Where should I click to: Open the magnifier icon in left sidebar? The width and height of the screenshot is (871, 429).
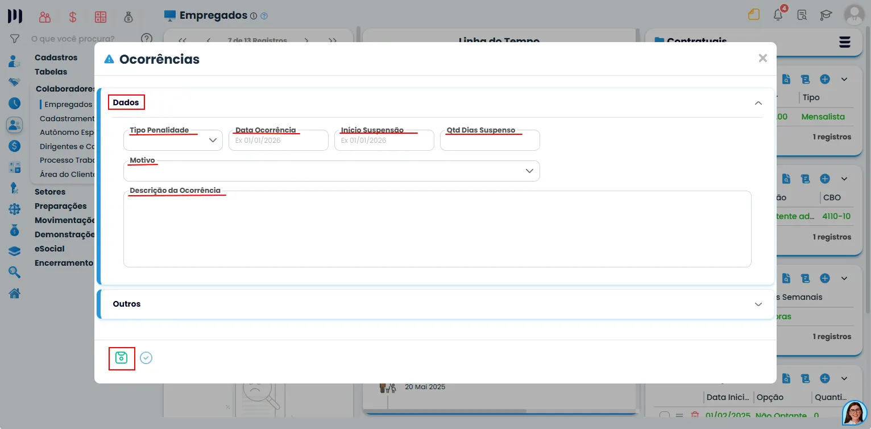click(x=15, y=272)
